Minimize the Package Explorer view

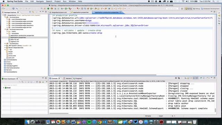[43, 12]
